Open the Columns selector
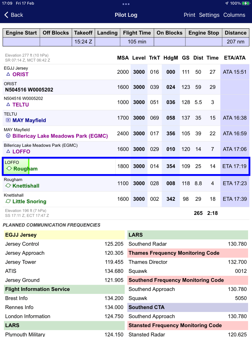The height and width of the screenshot is (337, 252). click(x=234, y=15)
